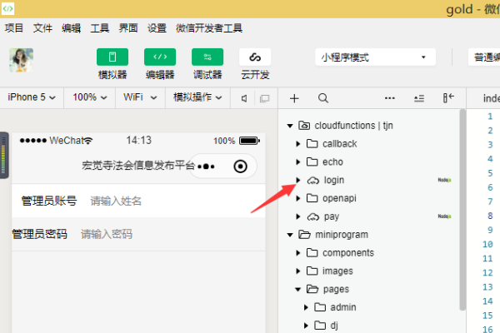The height and width of the screenshot is (333, 500).
Task: Open the 小程序模式 mode dropdown
Action: (x=375, y=57)
